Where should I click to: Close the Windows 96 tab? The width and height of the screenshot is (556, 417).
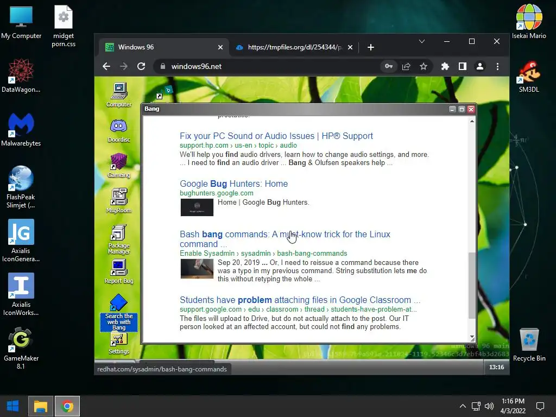220,47
